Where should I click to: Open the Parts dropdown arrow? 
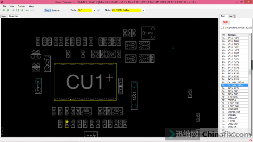tap(94, 10)
